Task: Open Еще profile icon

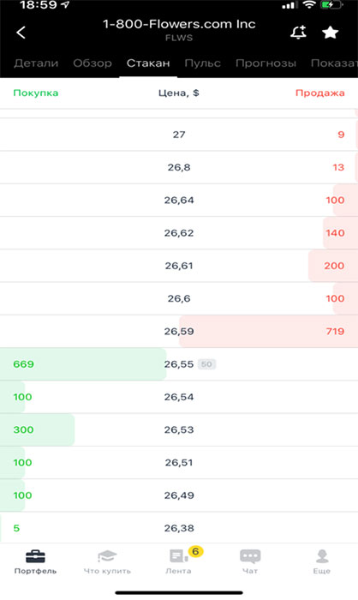Action: coord(322,556)
